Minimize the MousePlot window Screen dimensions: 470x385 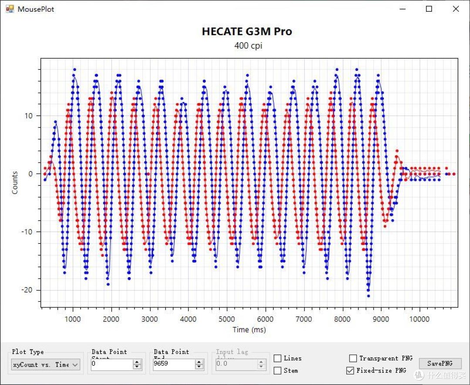pyautogui.click(x=403, y=9)
